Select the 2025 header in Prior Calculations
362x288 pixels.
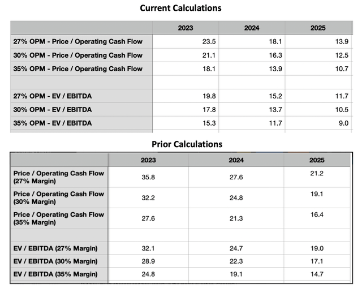point(317,160)
